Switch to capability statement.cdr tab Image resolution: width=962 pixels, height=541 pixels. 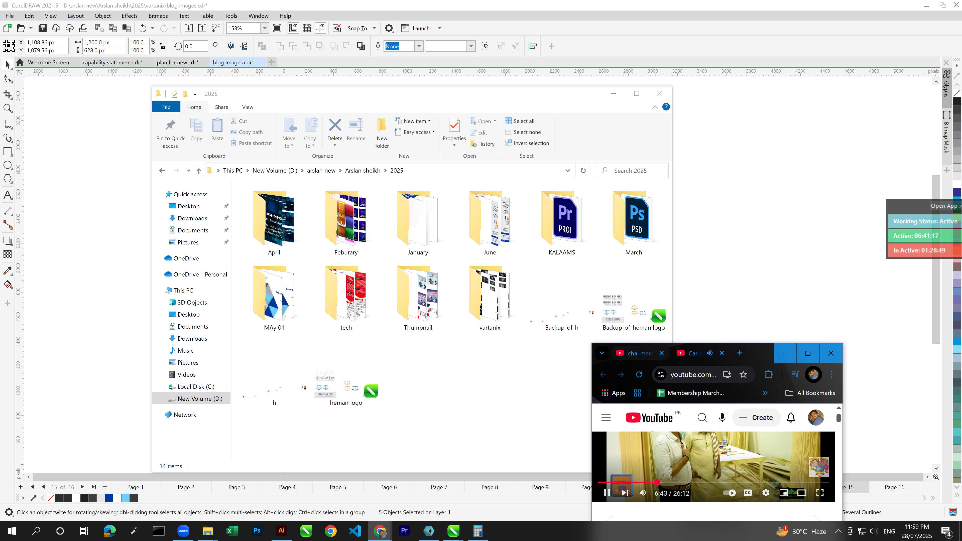112,62
